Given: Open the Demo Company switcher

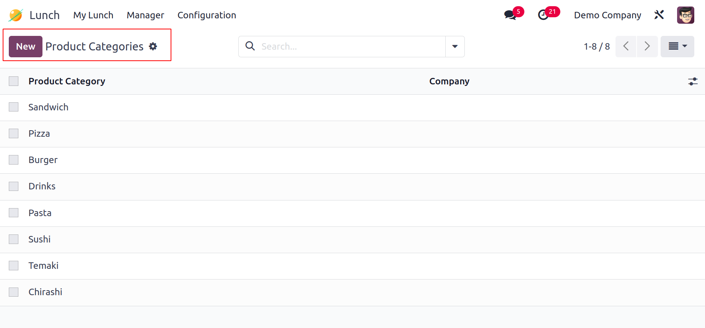Looking at the screenshot, I should click(607, 15).
